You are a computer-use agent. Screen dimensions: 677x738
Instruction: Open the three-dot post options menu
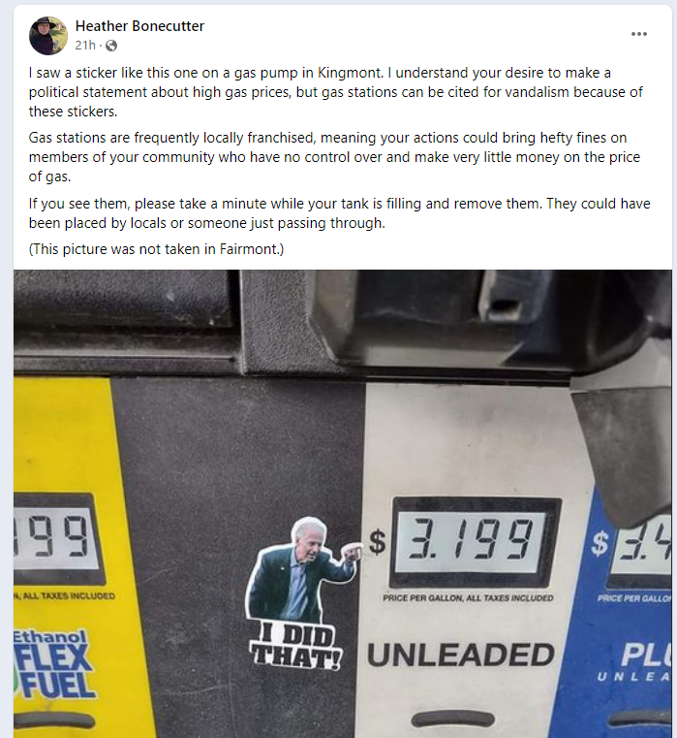[639, 34]
